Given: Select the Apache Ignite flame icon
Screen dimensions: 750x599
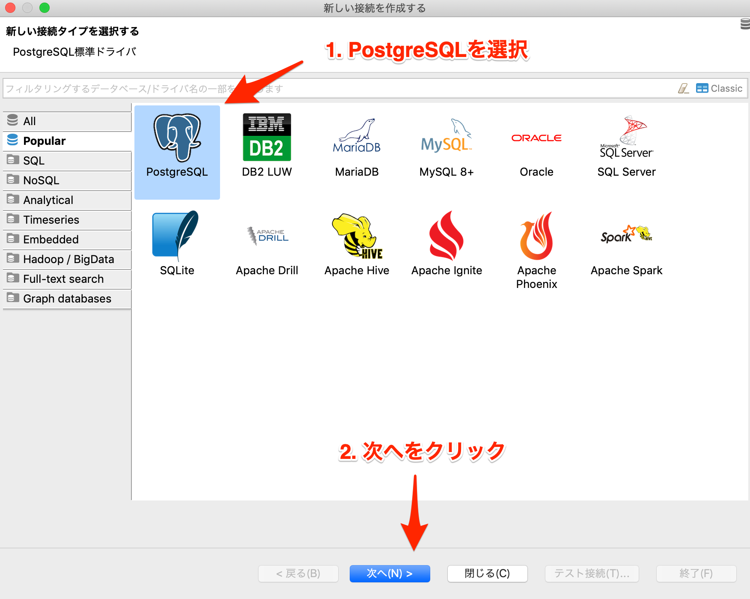Looking at the screenshot, I should point(446,236).
